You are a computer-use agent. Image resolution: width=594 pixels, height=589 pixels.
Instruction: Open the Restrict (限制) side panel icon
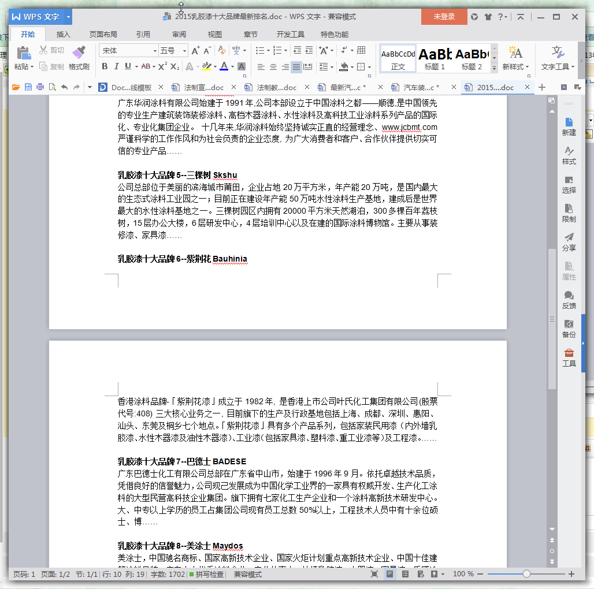tap(569, 208)
